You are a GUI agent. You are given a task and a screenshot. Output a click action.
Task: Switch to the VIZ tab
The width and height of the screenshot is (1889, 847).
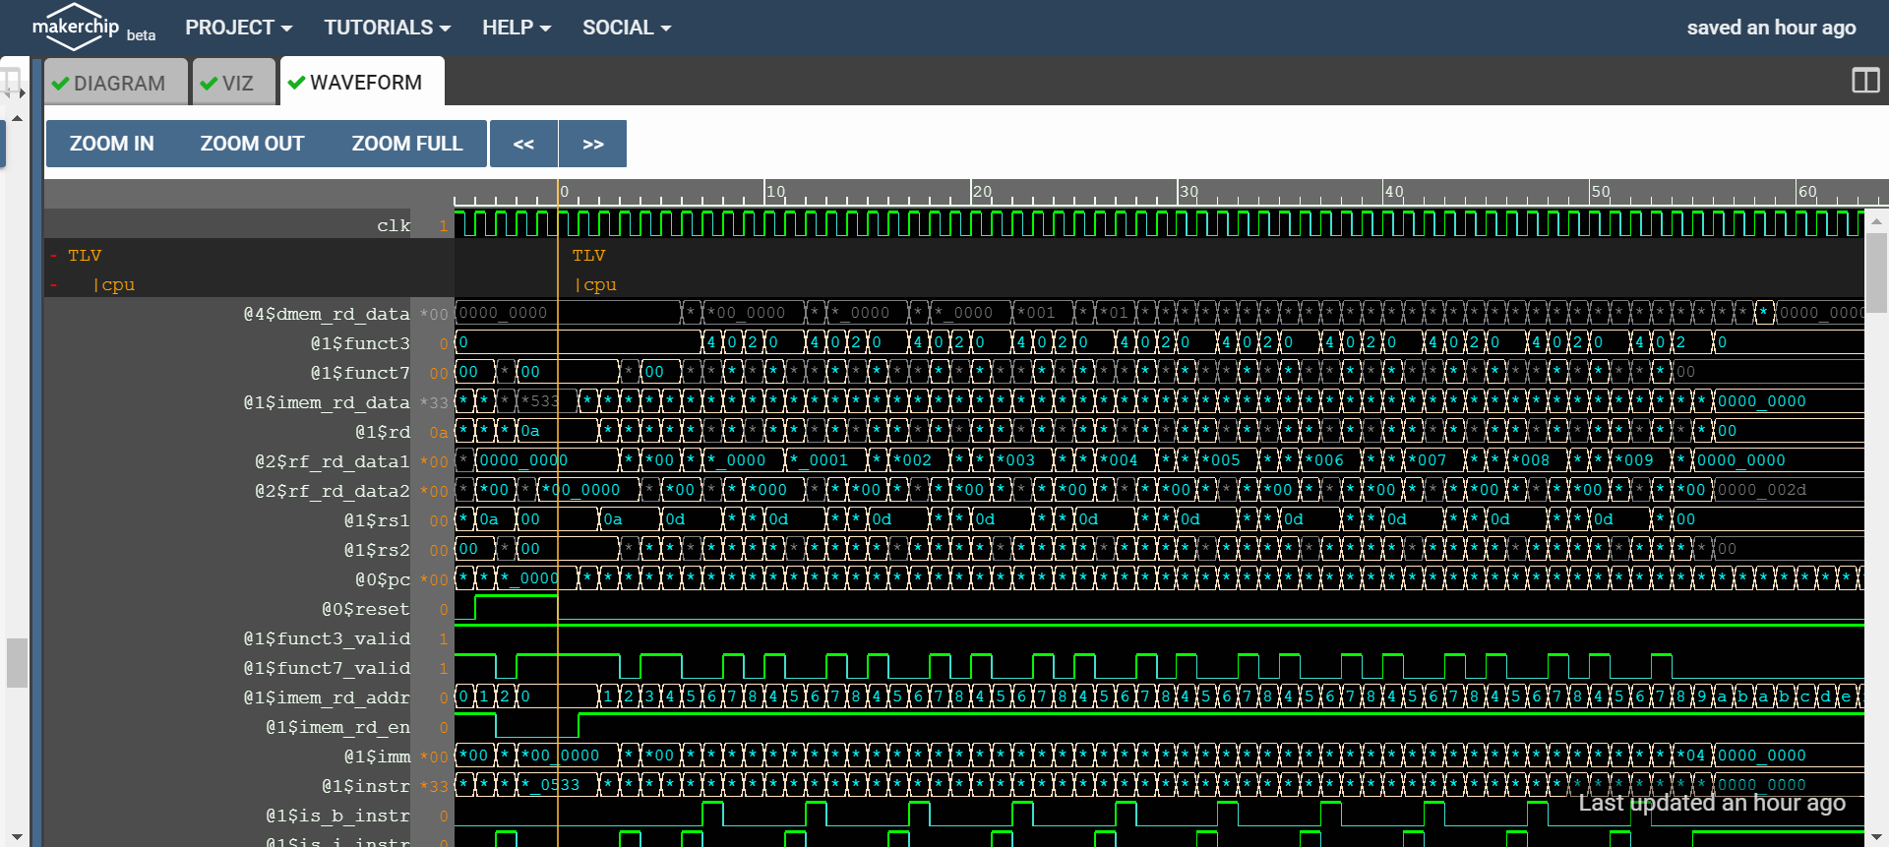click(233, 82)
